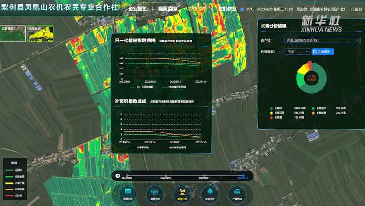The width and height of the screenshot is (365, 206).
Task: Pause the timeline playback
Action: pyautogui.click(x=118, y=176)
